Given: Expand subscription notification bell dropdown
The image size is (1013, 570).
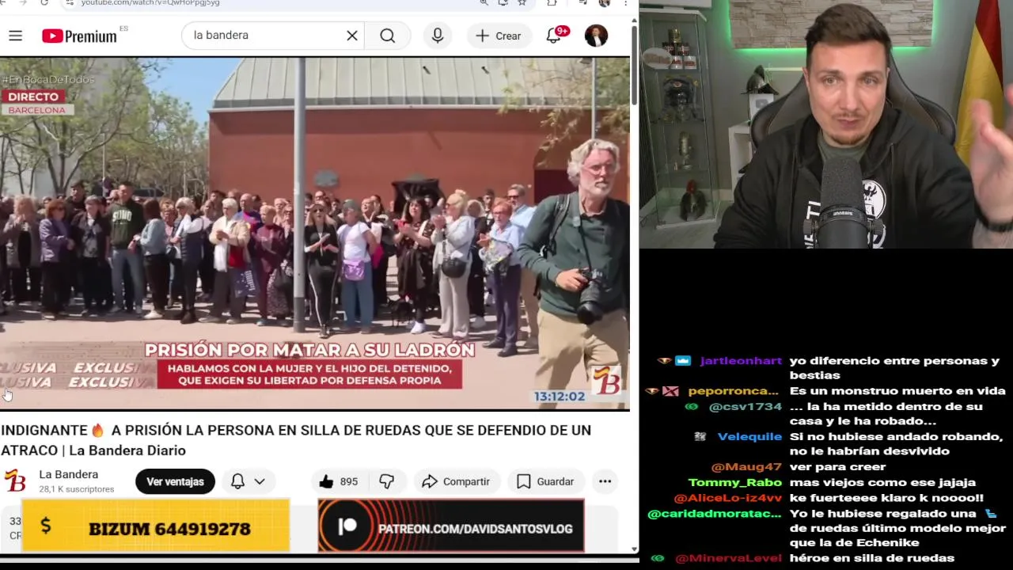Looking at the screenshot, I should (248, 481).
